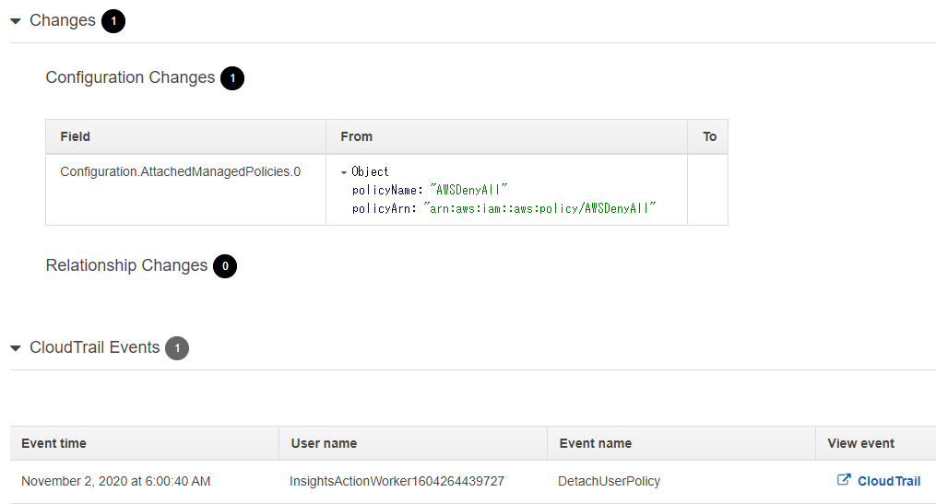Click the From column header
The width and height of the screenshot is (936, 504).
tap(357, 136)
